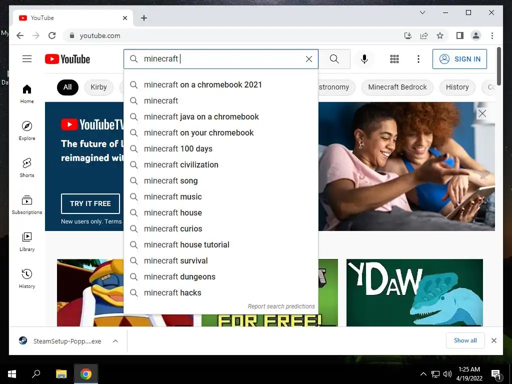Open Windows taskbar search
The image size is (512, 384).
[36, 374]
